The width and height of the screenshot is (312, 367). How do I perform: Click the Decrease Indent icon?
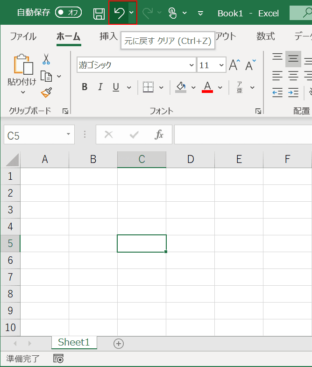click(277, 93)
